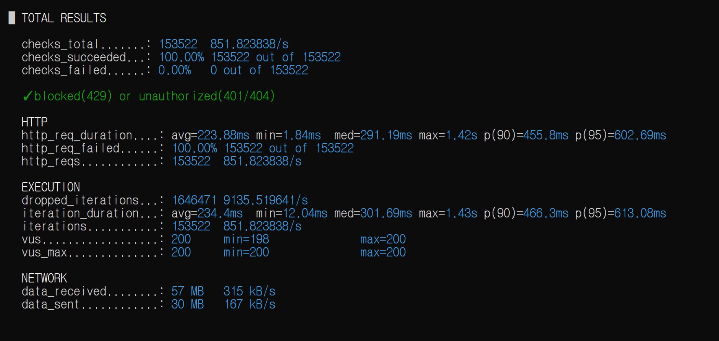
Task: Click the vus min=198 value
Action: pos(246,239)
